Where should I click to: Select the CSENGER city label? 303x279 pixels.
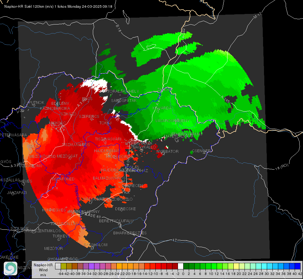tap(201, 151)
